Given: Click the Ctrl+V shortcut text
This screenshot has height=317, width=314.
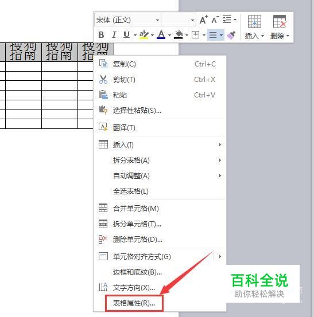Looking at the screenshot, I should [205, 95].
